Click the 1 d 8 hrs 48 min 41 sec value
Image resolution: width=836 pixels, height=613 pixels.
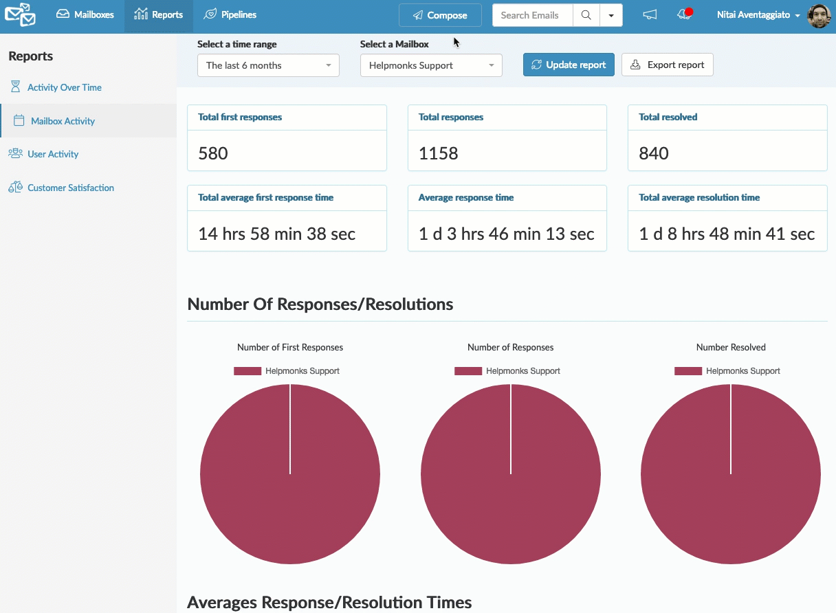(727, 234)
